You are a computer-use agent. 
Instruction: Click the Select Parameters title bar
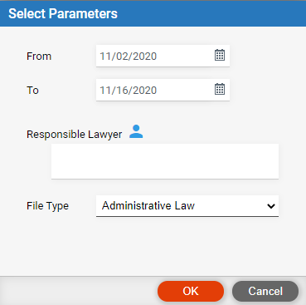[153, 13]
